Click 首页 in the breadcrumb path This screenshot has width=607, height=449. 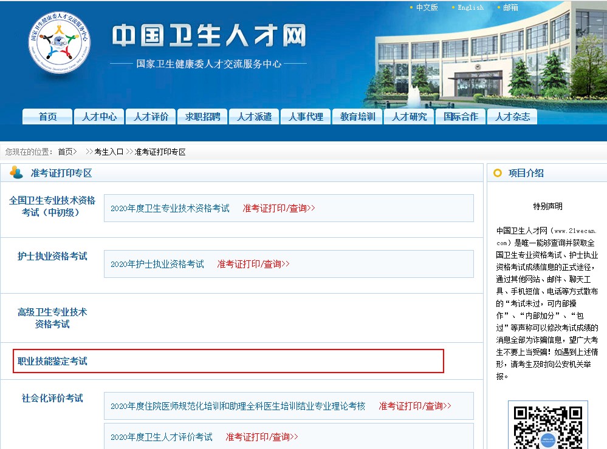point(65,152)
